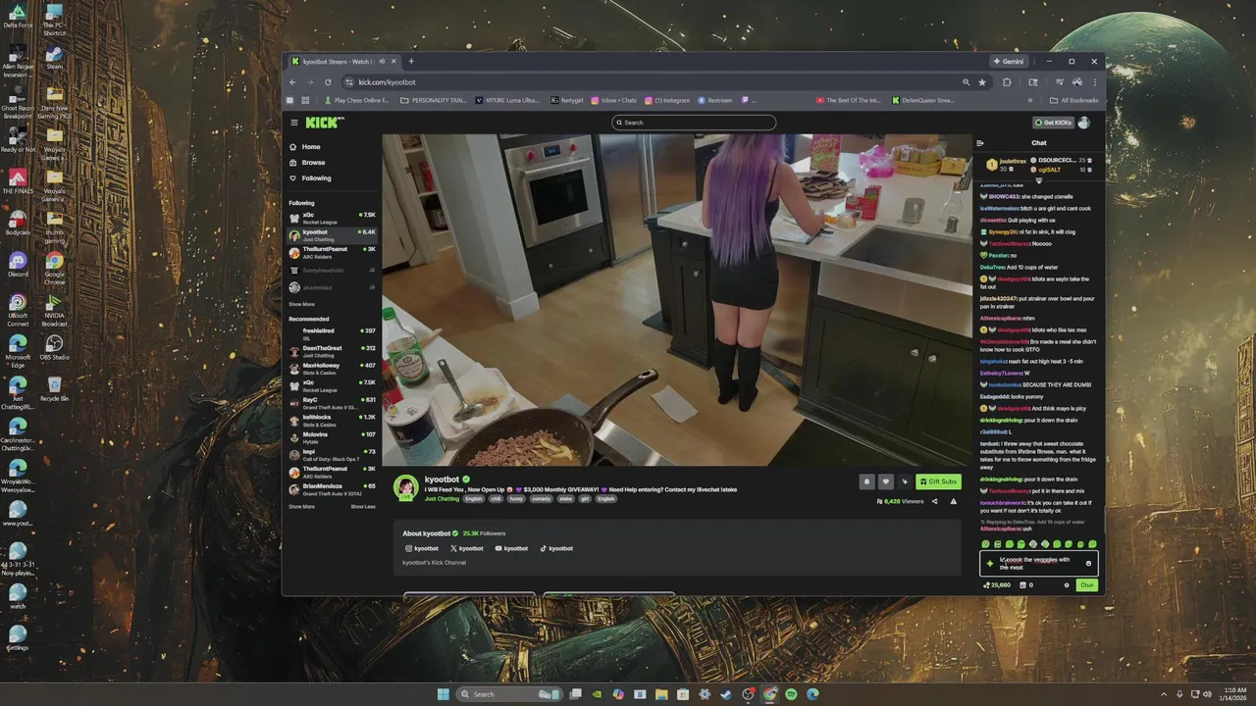This screenshot has width=1256, height=706.
Task: Bookmark this page with the star icon
Action: [x=982, y=82]
